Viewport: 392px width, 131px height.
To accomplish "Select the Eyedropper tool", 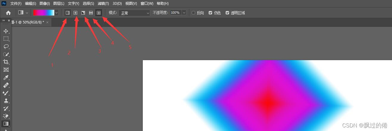I will pos(6,77).
